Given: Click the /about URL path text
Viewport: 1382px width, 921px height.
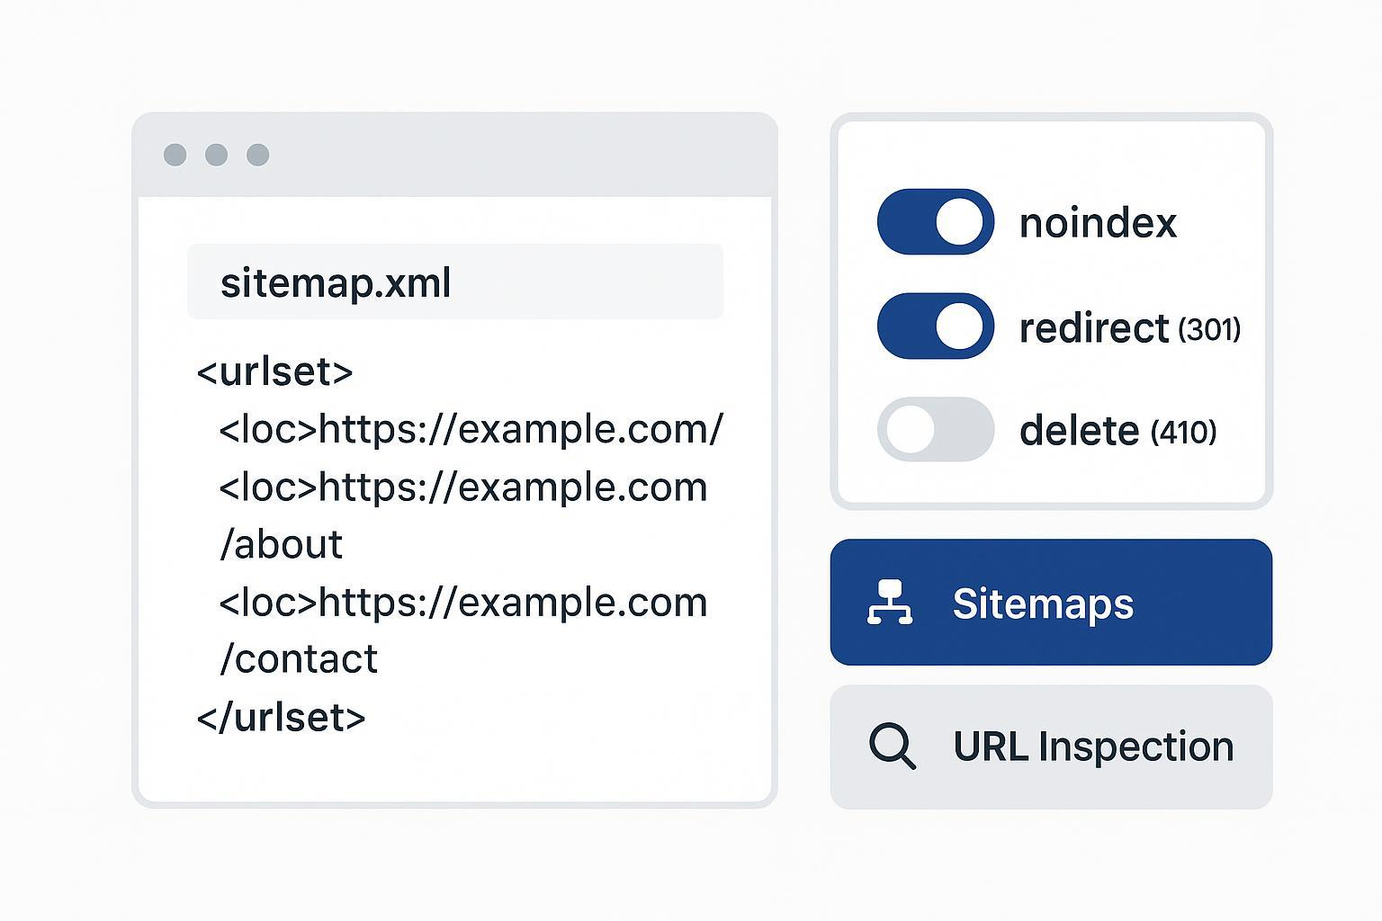Looking at the screenshot, I should point(281,545).
